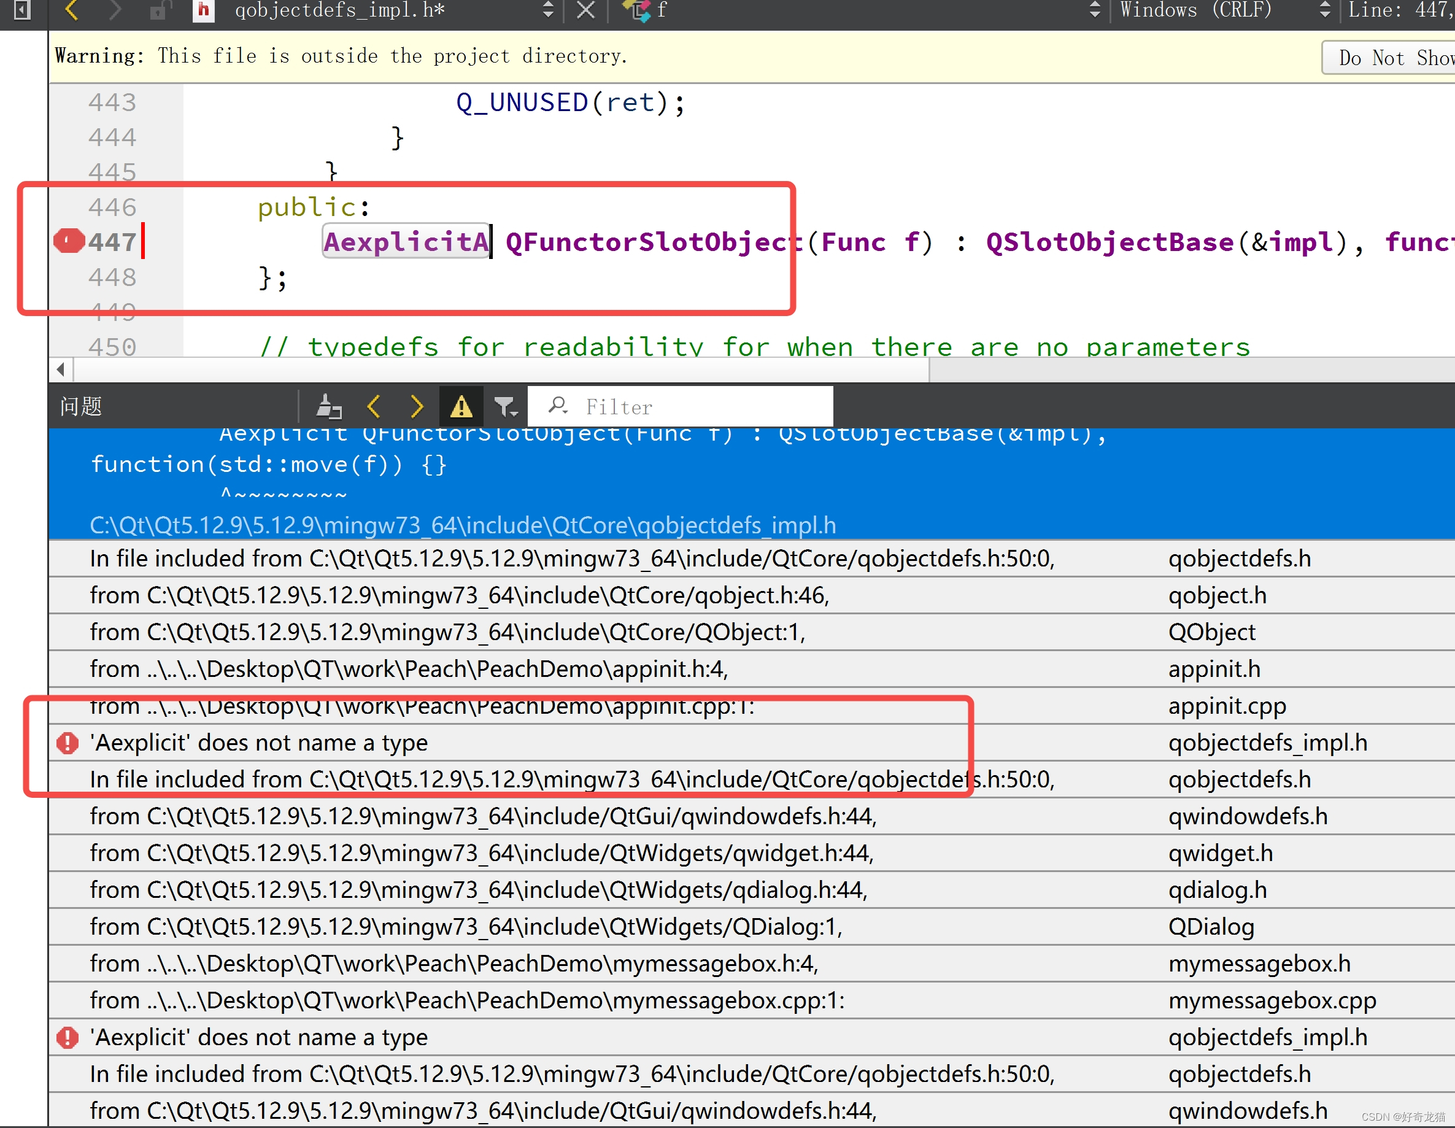Image resolution: width=1455 pixels, height=1128 pixels.
Task: Click 'QObject' in the file column
Action: (x=1212, y=632)
